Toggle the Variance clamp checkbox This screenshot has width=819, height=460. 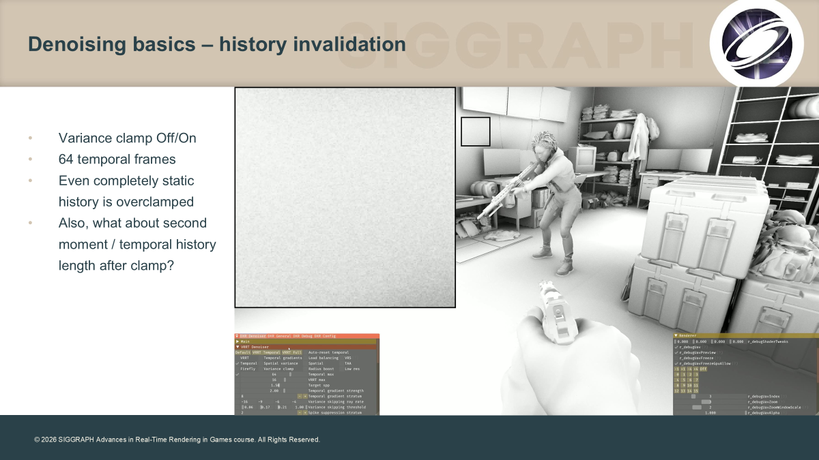pyautogui.click(x=261, y=369)
